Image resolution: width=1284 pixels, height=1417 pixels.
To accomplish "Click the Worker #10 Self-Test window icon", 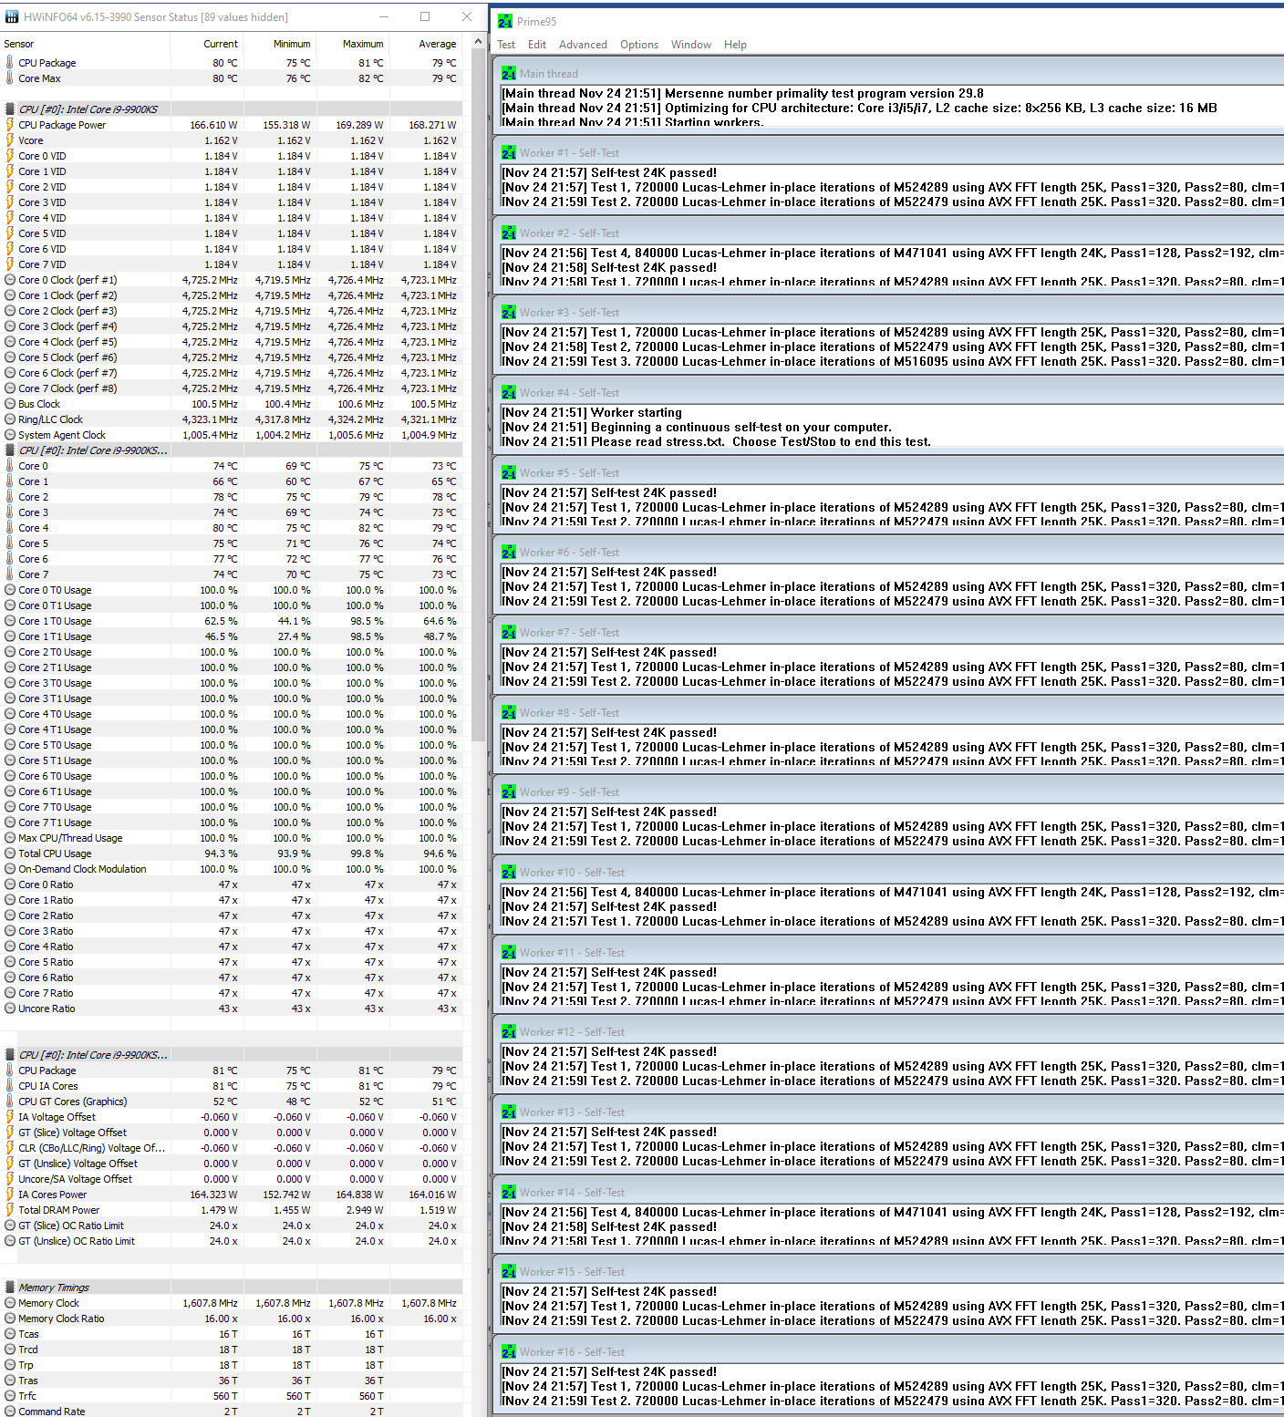I will [509, 873].
